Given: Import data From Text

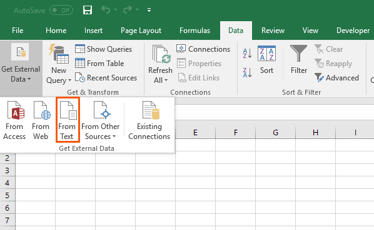Looking at the screenshot, I should (x=67, y=120).
